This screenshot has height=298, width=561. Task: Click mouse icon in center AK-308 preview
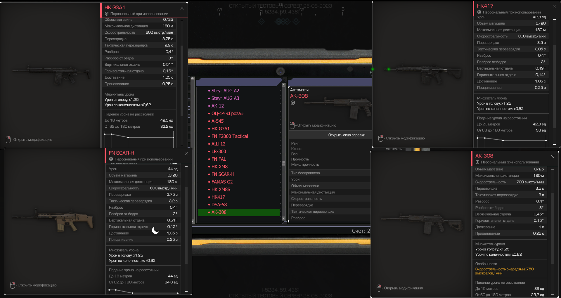point(292,125)
